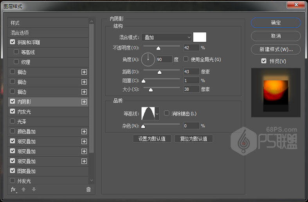Close the 图层样式 dialog
The height and width of the screenshot is (202, 308).
pos(295,5)
